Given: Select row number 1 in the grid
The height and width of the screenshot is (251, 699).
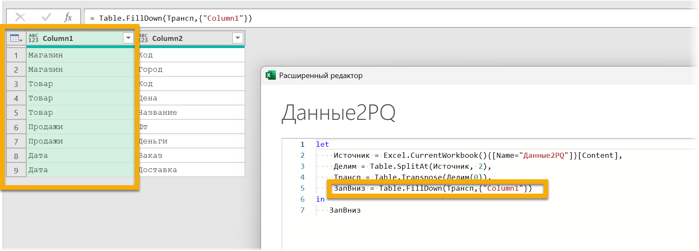Looking at the screenshot, I should (16, 55).
